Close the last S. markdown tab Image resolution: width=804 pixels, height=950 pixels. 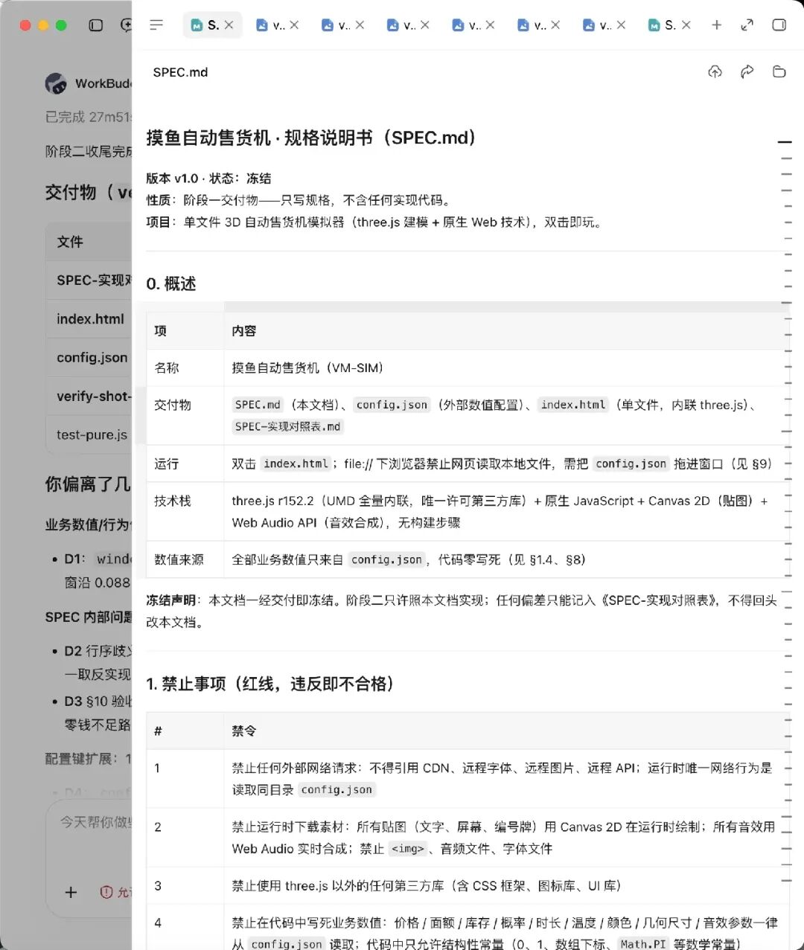tap(686, 25)
